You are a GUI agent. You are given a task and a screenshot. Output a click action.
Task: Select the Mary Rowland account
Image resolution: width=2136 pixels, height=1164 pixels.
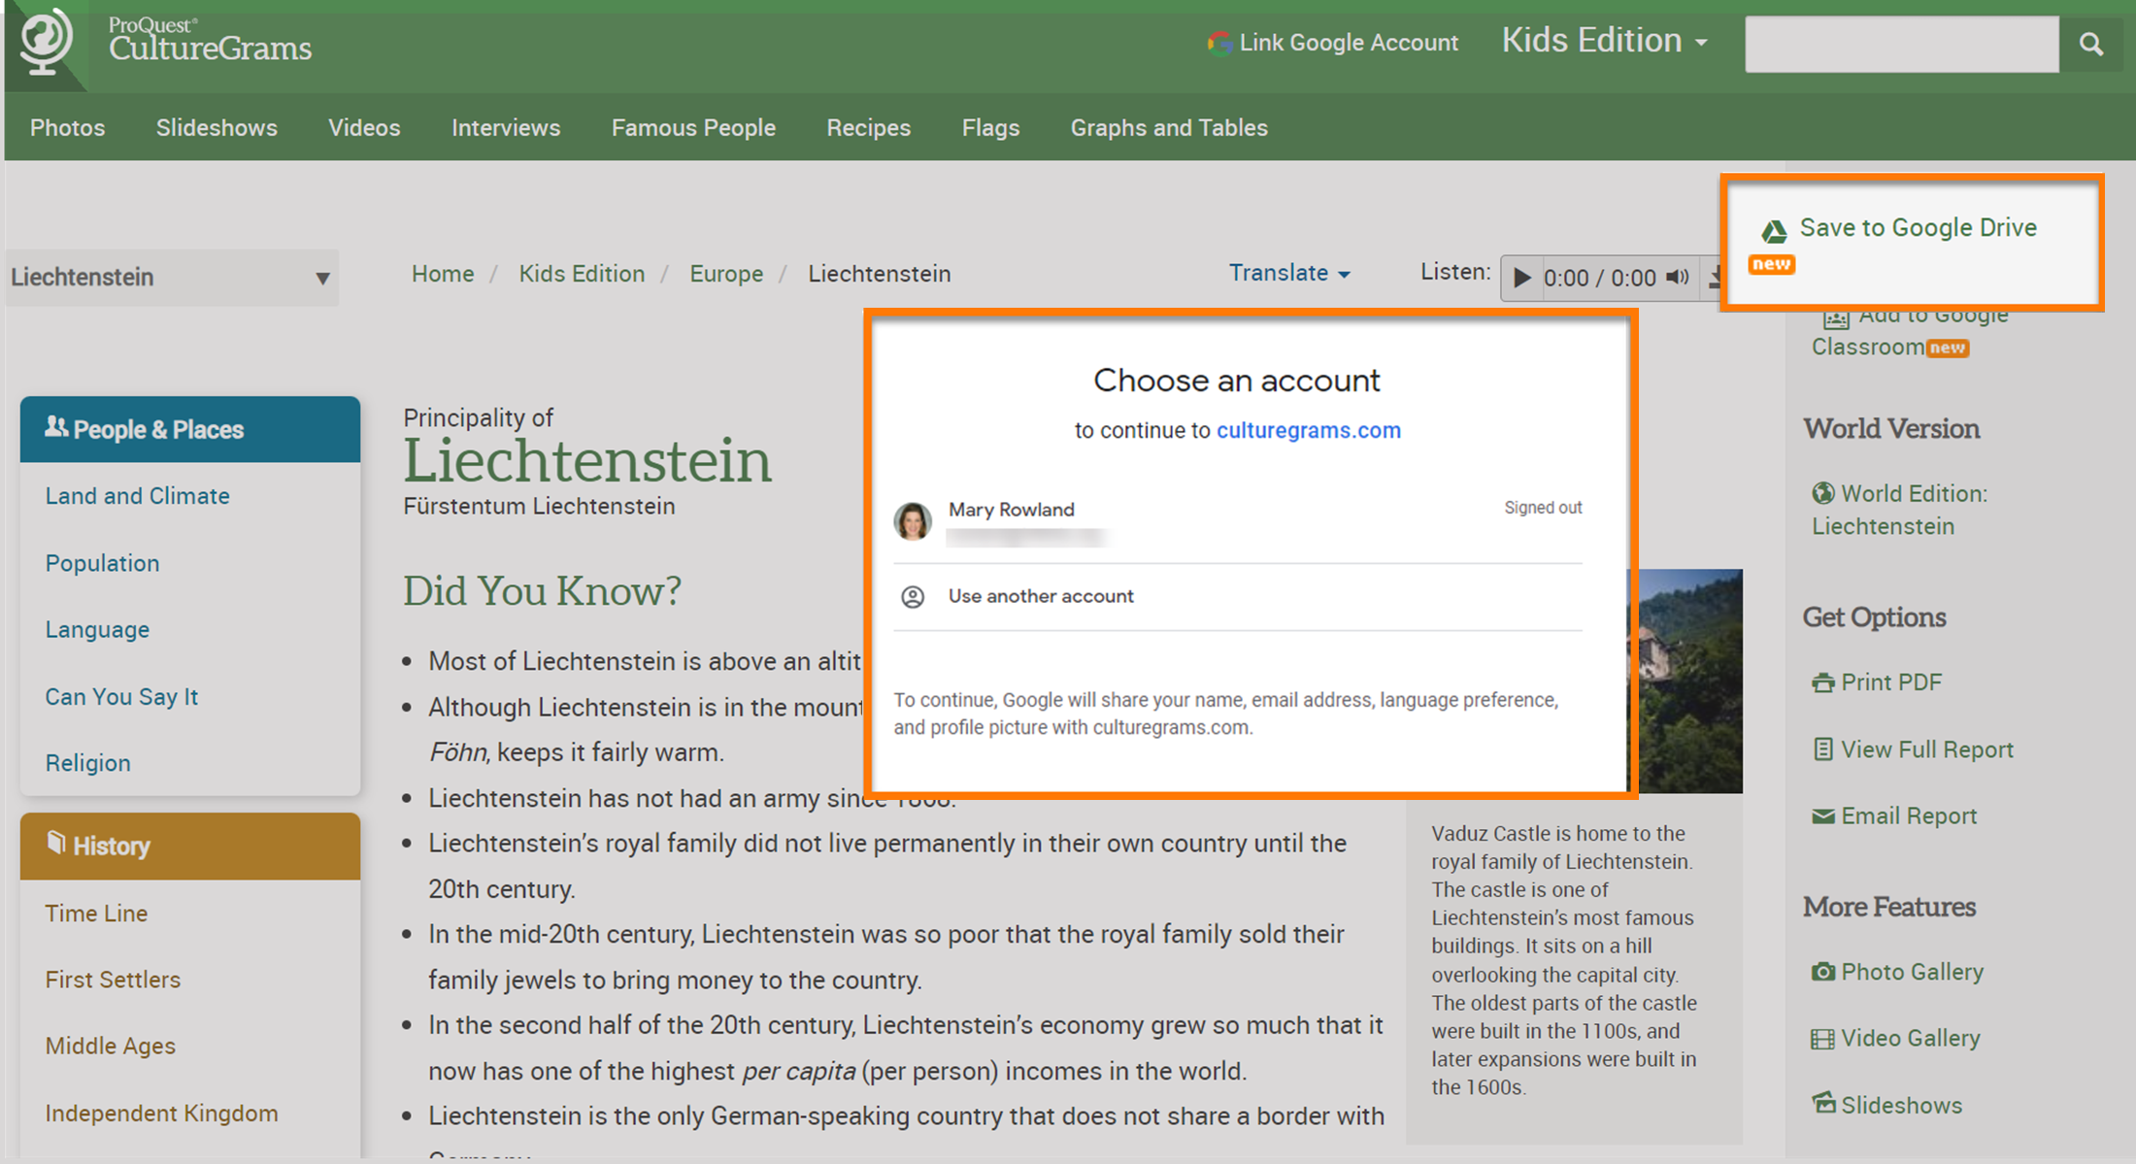1238,522
